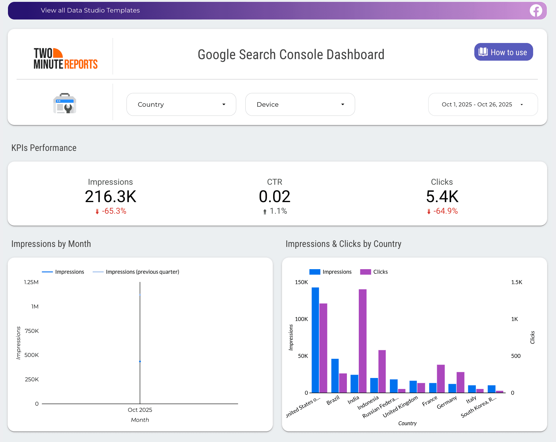Open the Oct 1 - Oct 26 date range picker
556x442 pixels.
483,104
